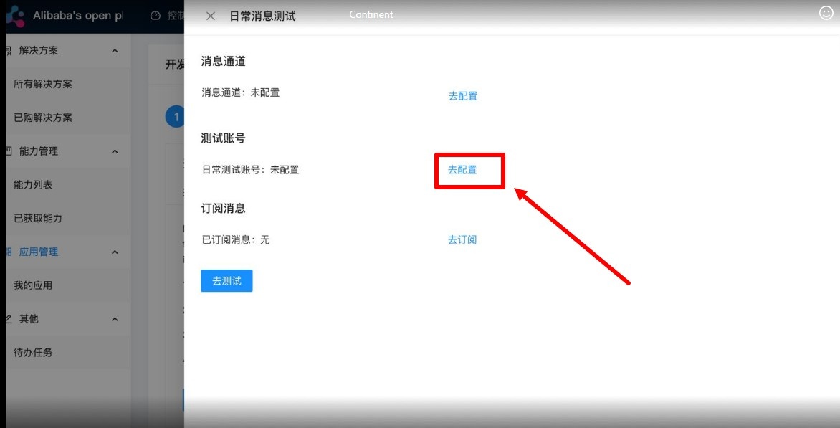Collapse the 解决方案 section chevron
The image size is (840, 428).
[115, 51]
